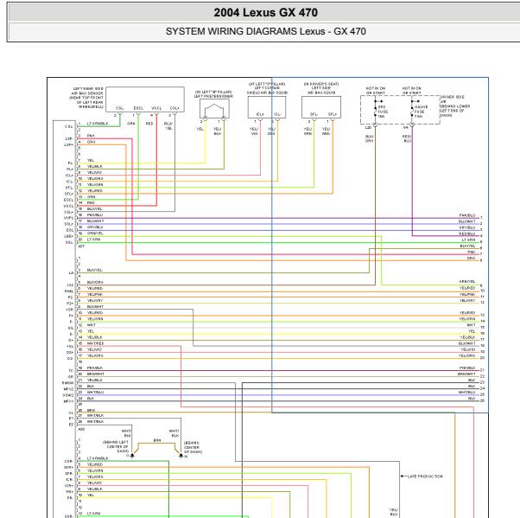Click "PNK/BLU" at right-edge reference 1
Screen dimensions: 520x518
coord(467,215)
